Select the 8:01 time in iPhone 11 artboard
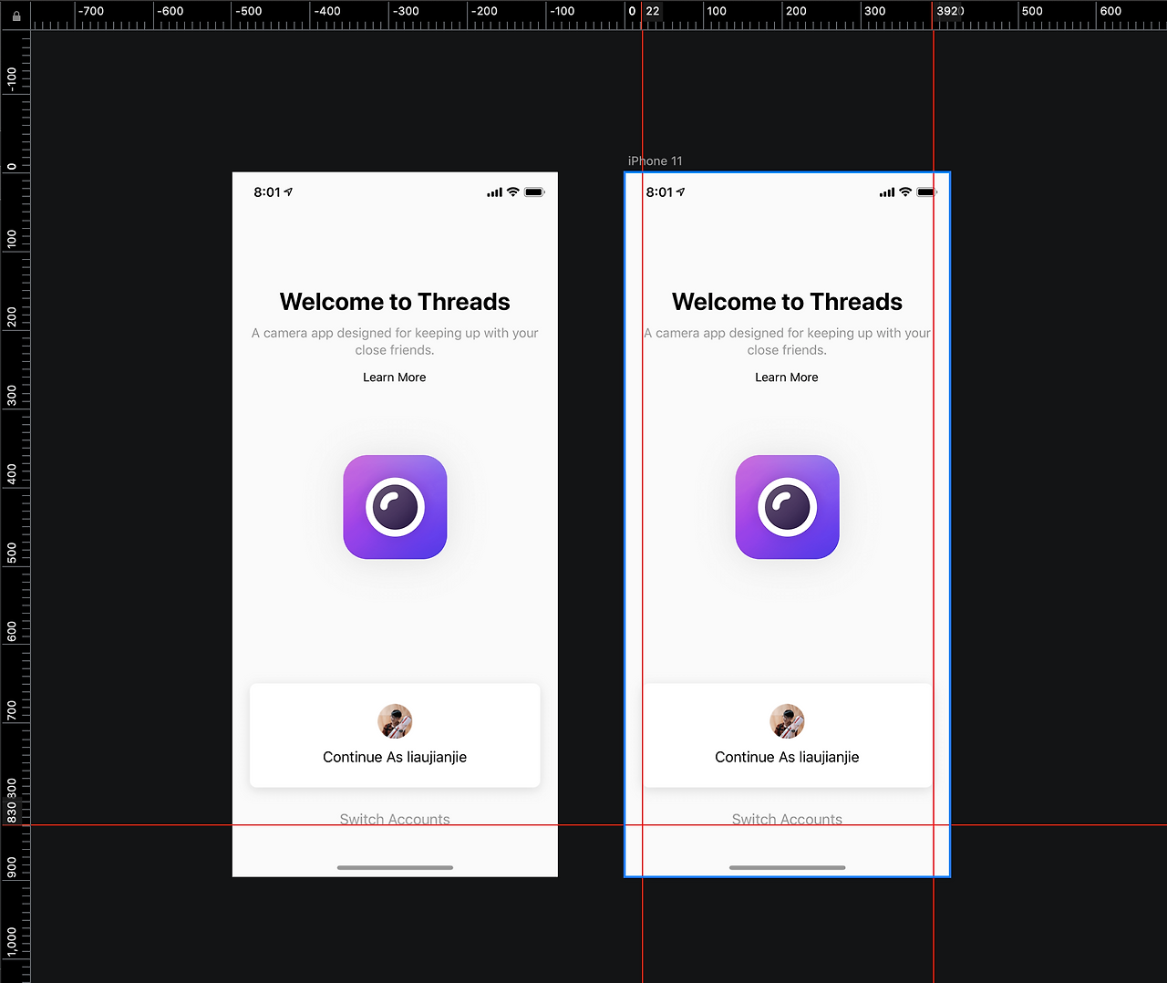The width and height of the screenshot is (1167, 983). click(659, 192)
